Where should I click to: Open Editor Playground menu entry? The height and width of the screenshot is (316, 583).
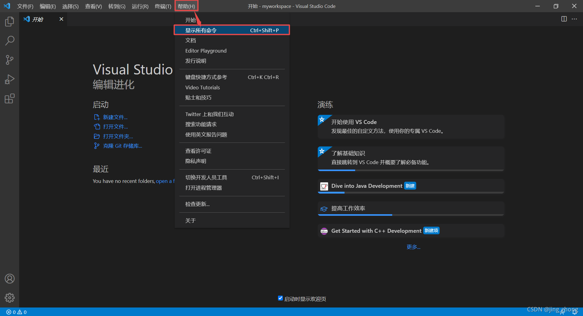click(232, 51)
